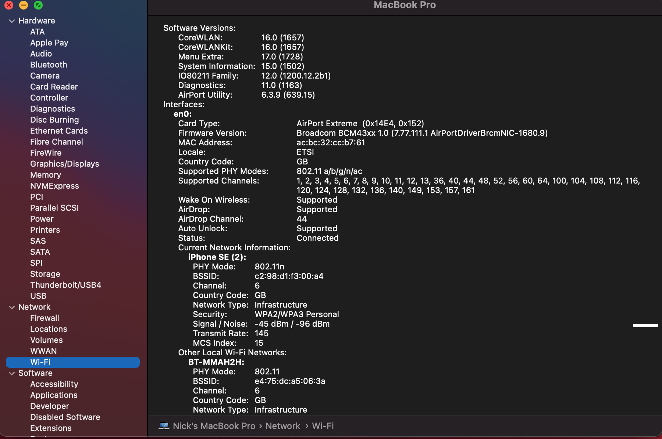Click the Broadcom BCM43xx firmware version text

422,133
